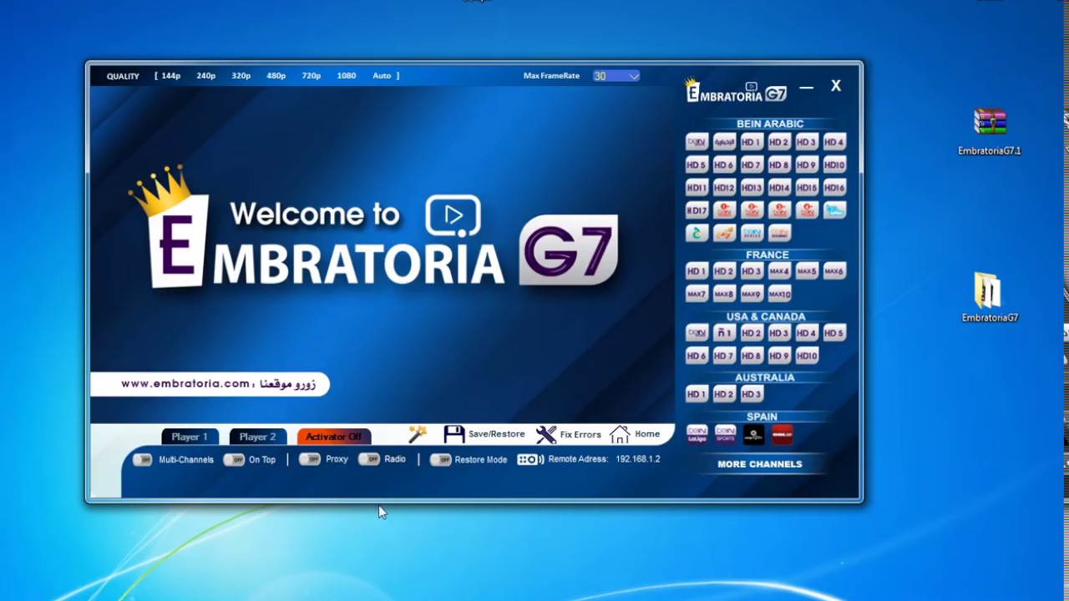
Task: Select HD14 channel in BEIN ARABIC
Action: [779, 188]
